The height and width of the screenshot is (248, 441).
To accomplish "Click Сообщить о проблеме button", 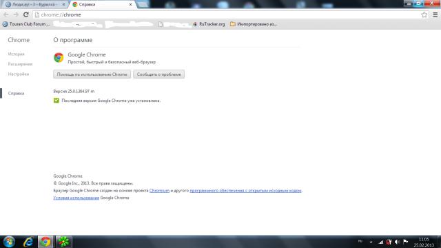I will 158,74.
